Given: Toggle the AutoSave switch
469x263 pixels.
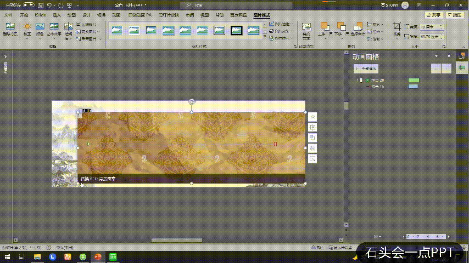Looking at the screenshot, I should pyautogui.click(x=29, y=5).
